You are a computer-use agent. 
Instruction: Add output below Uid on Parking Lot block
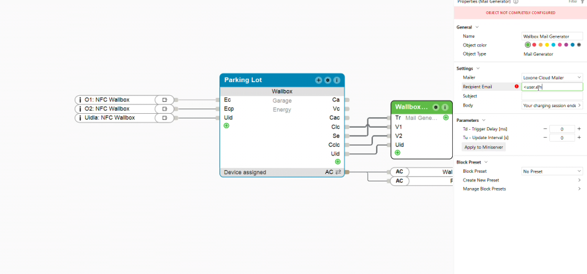pyautogui.click(x=337, y=161)
